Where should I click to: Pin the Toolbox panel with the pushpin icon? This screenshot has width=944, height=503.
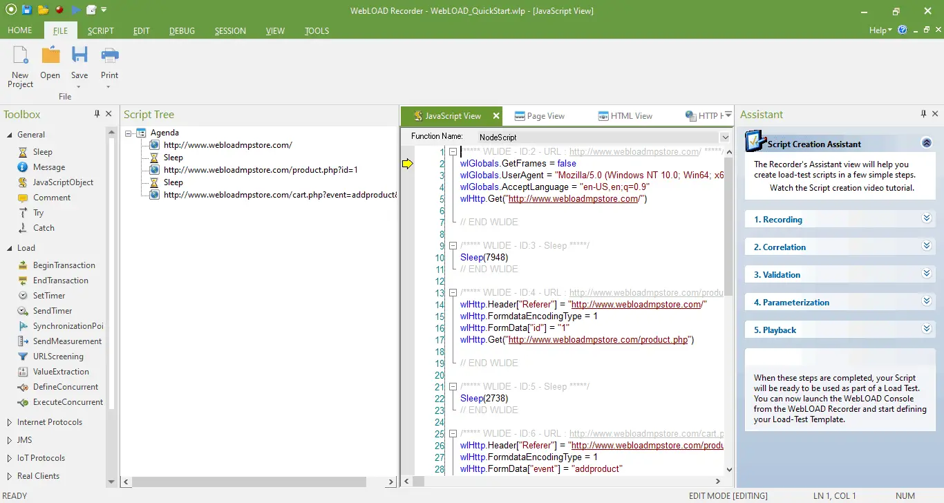[x=97, y=115]
